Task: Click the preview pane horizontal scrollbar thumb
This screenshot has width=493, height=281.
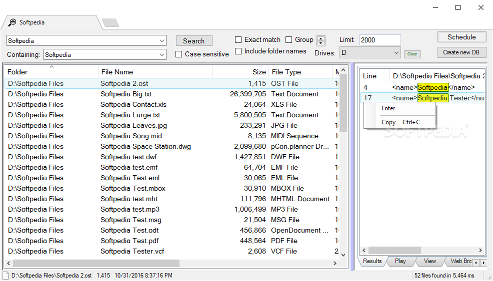Action: [x=394, y=250]
